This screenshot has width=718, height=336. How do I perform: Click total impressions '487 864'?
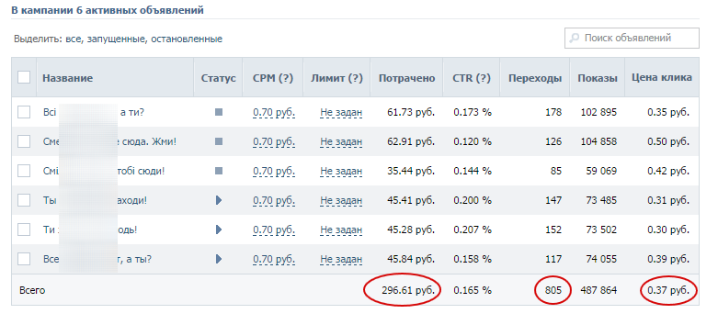click(x=598, y=290)
